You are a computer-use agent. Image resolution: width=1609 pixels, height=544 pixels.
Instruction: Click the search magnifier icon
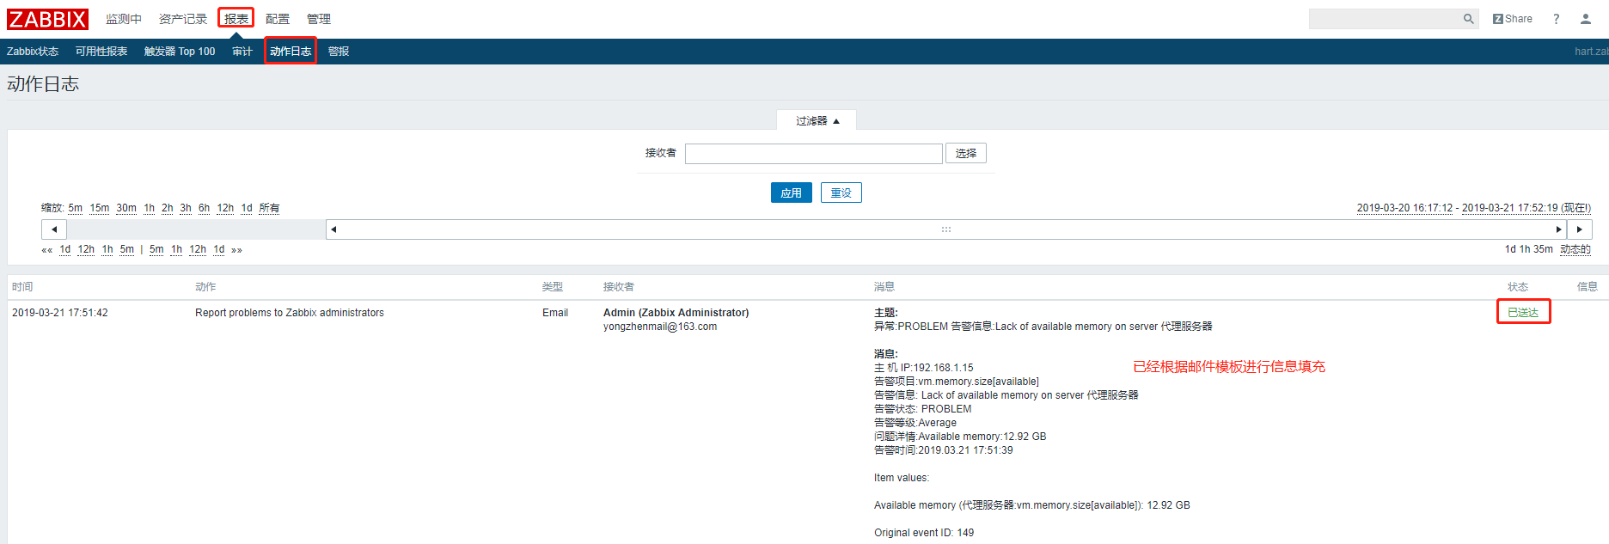[1469, 19]
